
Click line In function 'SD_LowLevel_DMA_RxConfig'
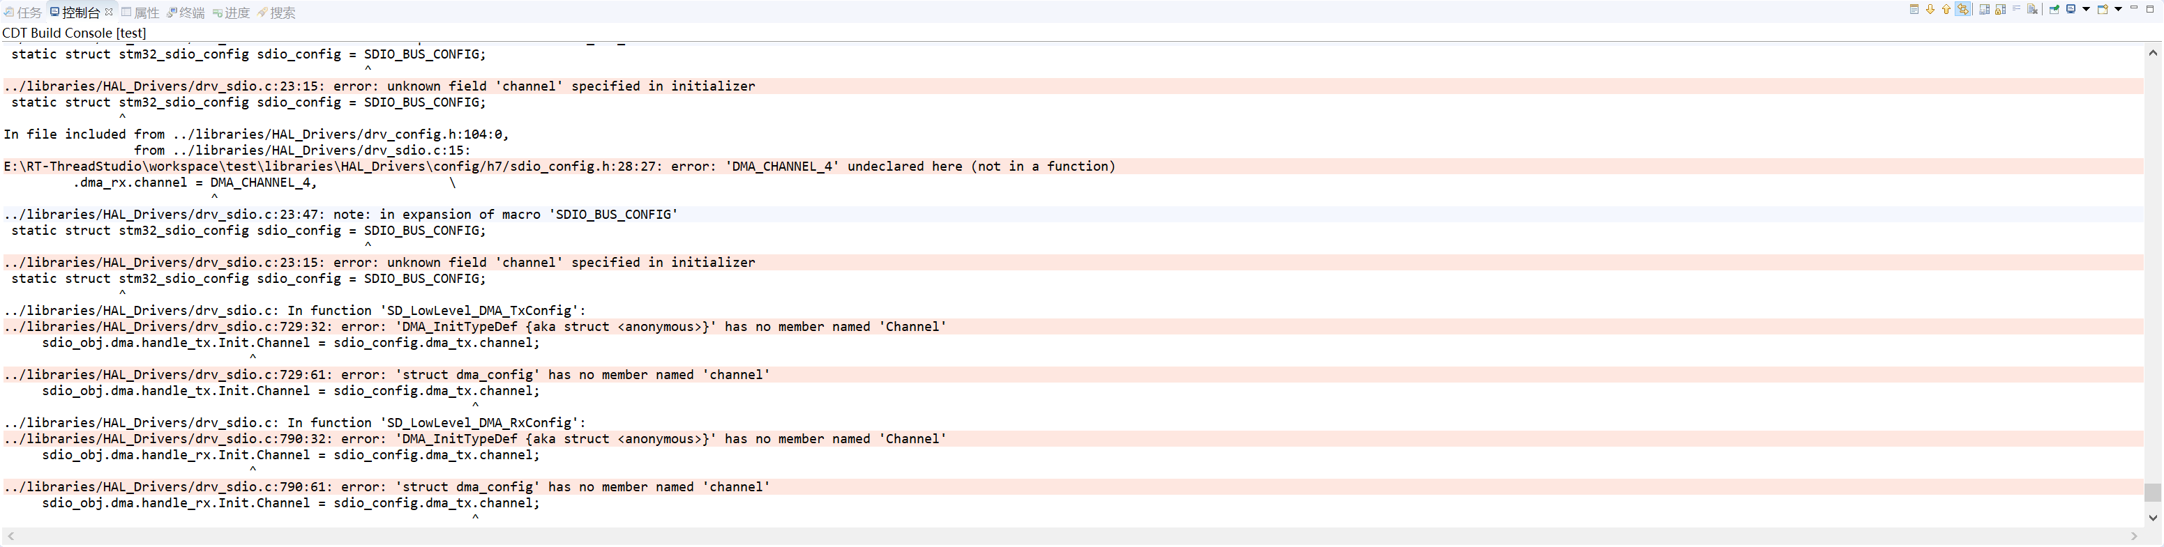295,423
